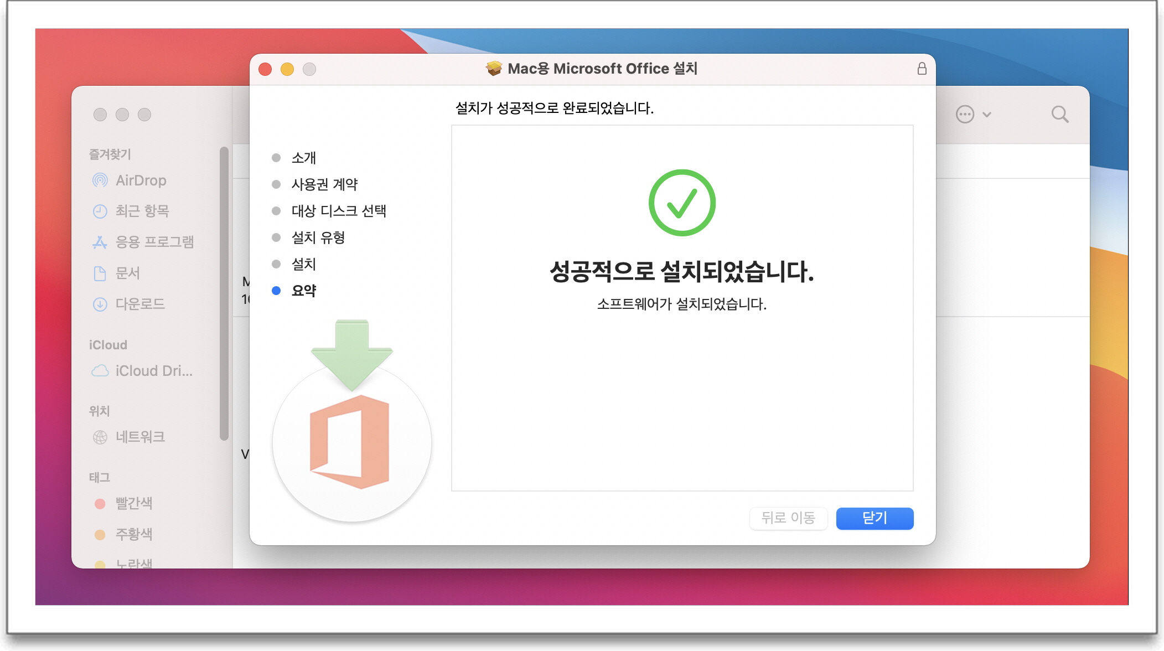
Task: Click the Finder sidebar scrollbar
Action: point(224,293)
